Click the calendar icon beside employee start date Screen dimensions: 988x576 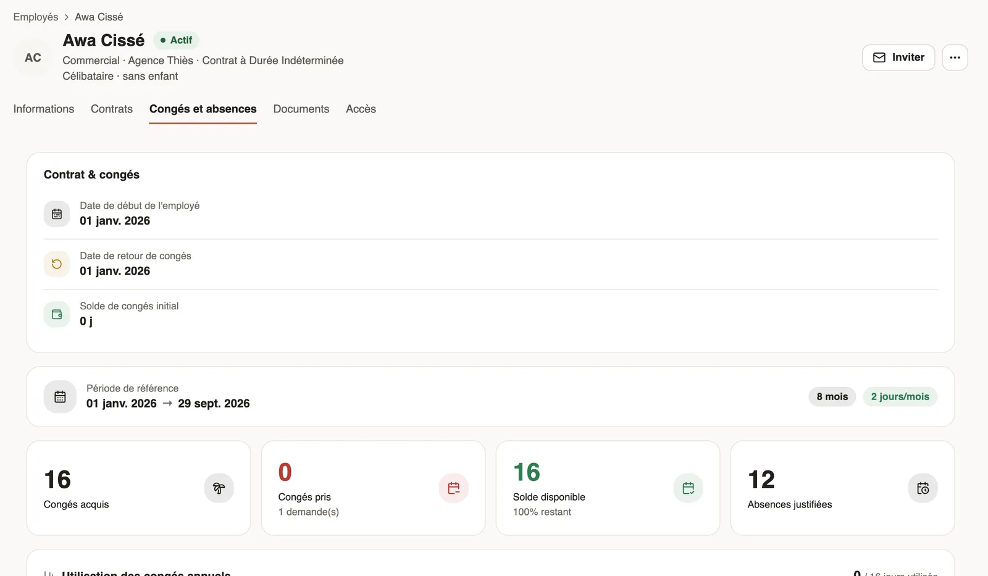coord(57,214)
